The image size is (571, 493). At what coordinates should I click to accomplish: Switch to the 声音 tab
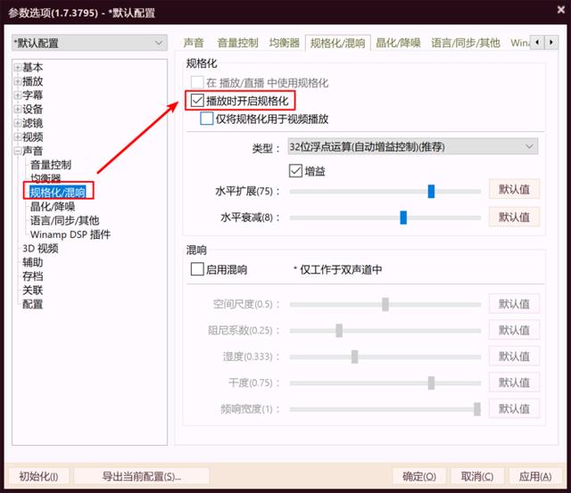tap(193, 43)
